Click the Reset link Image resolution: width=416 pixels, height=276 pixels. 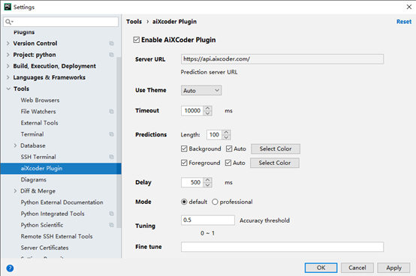(404, 22)
